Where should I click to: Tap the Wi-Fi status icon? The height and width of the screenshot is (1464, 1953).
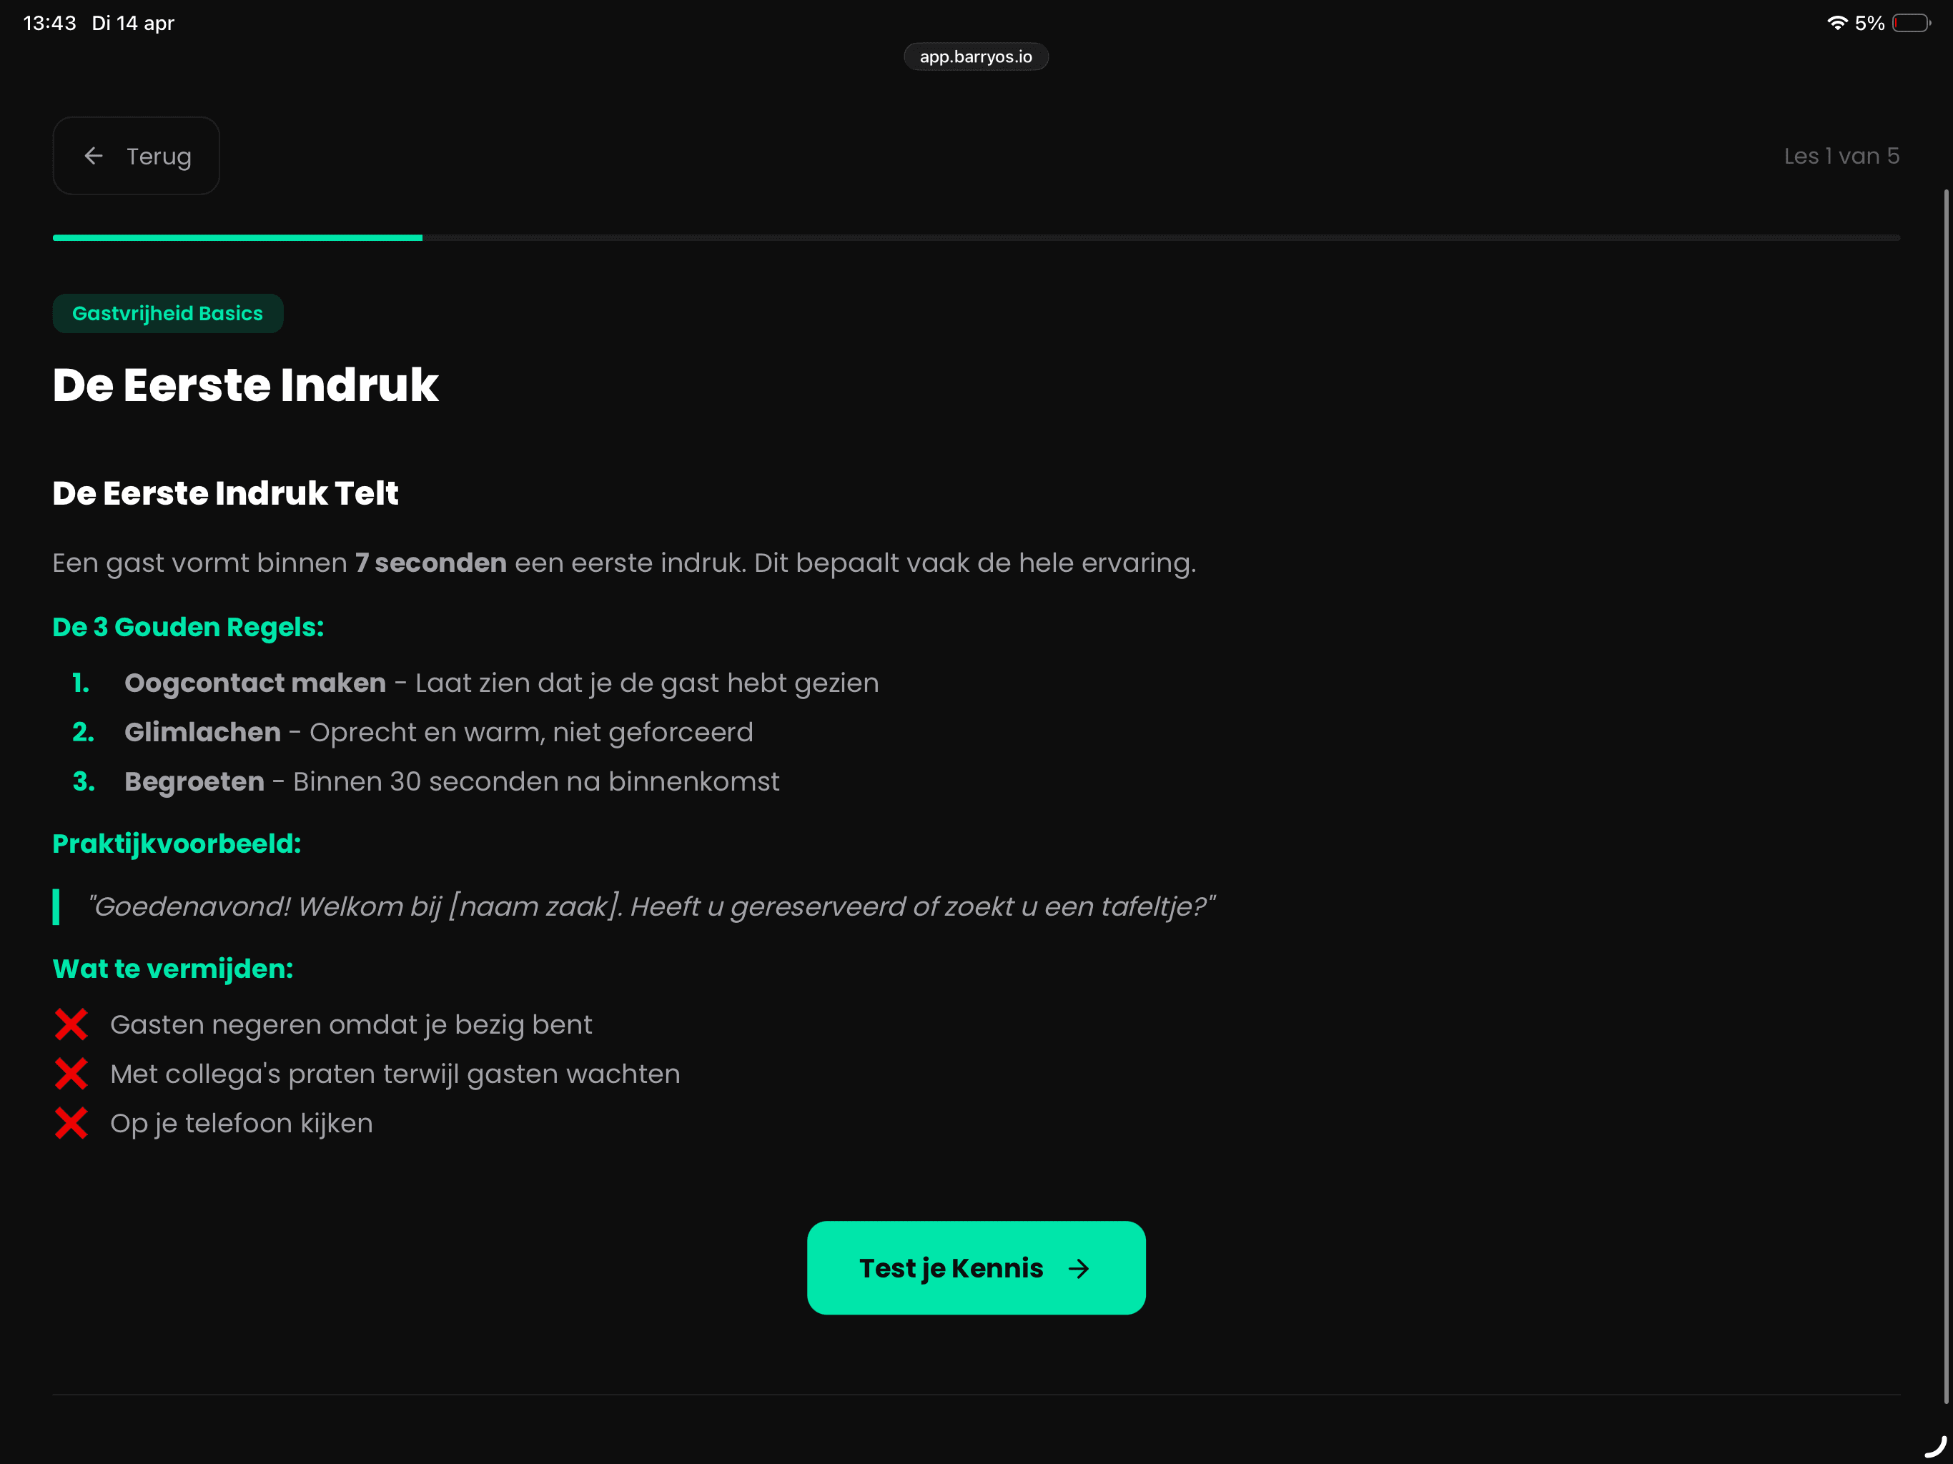tap(1836, 23)
